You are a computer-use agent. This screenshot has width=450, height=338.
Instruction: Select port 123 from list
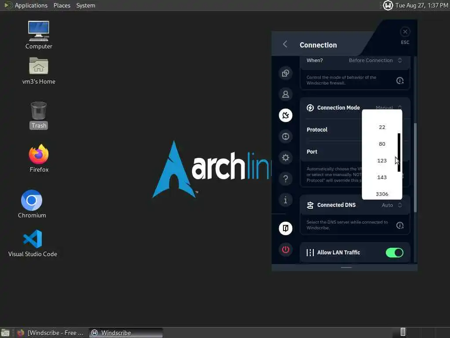pyautogui.click(x=382, y=160)
